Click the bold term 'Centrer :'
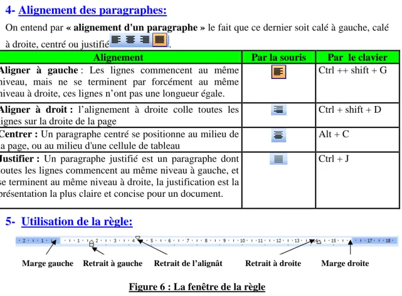Image resolution: width=402 pixels, height=296 pixels. coord(19,134)
